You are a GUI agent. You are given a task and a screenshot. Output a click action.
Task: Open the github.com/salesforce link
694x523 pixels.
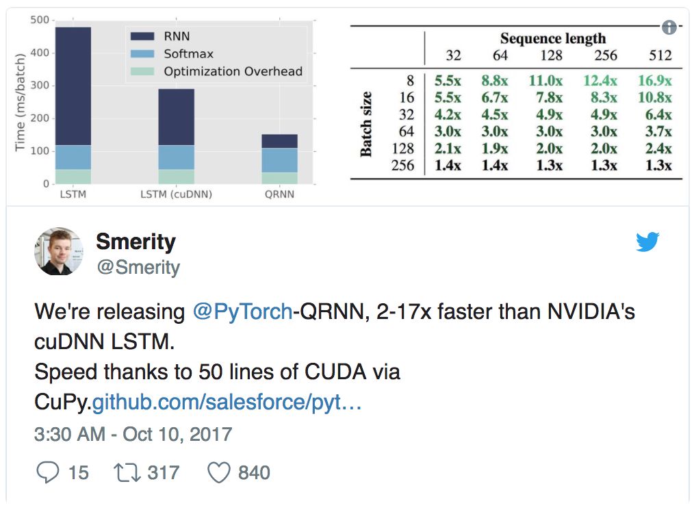[227, 402]
